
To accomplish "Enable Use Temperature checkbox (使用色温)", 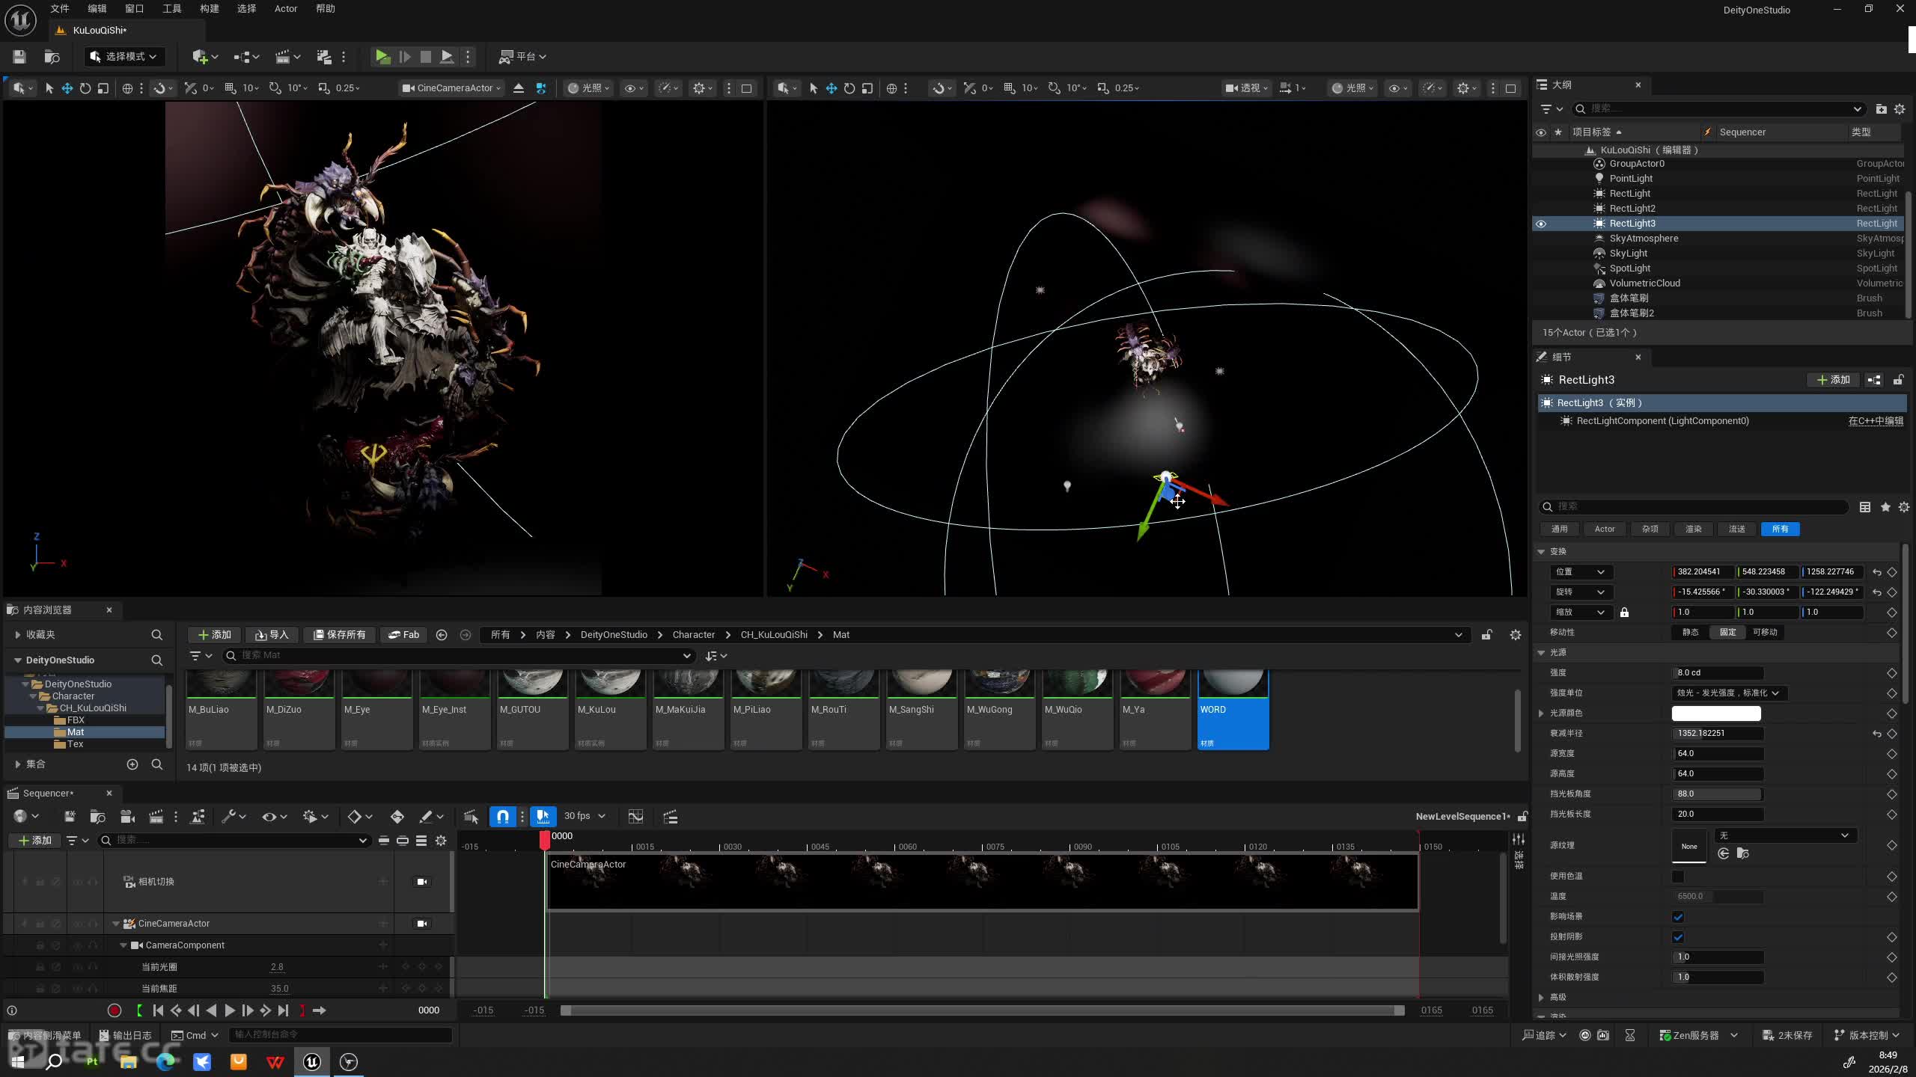I will click(x=1678, y=877).
